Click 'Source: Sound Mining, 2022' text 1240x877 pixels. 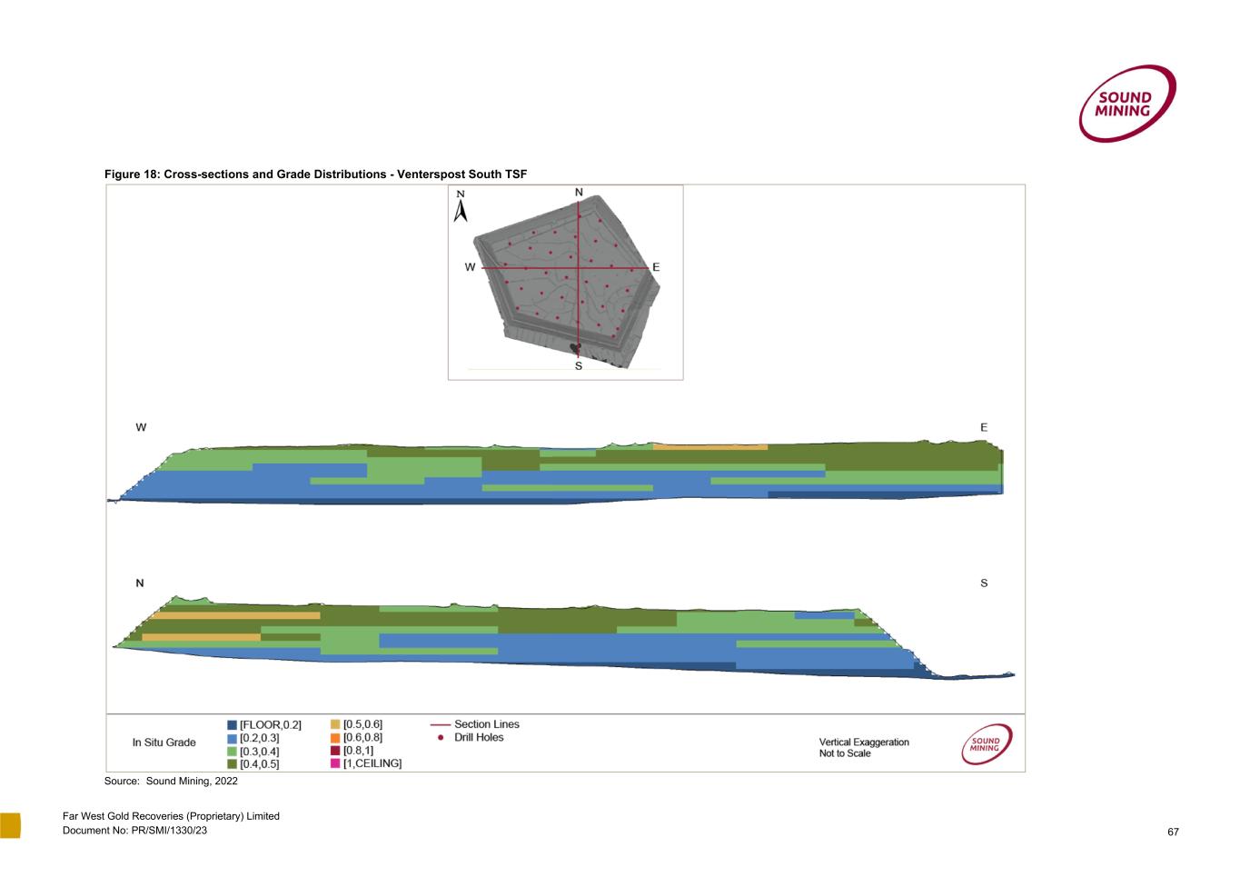[x=171, y=782]
